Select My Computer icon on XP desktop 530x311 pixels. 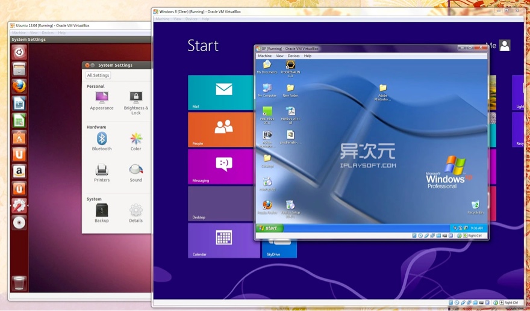267,90
